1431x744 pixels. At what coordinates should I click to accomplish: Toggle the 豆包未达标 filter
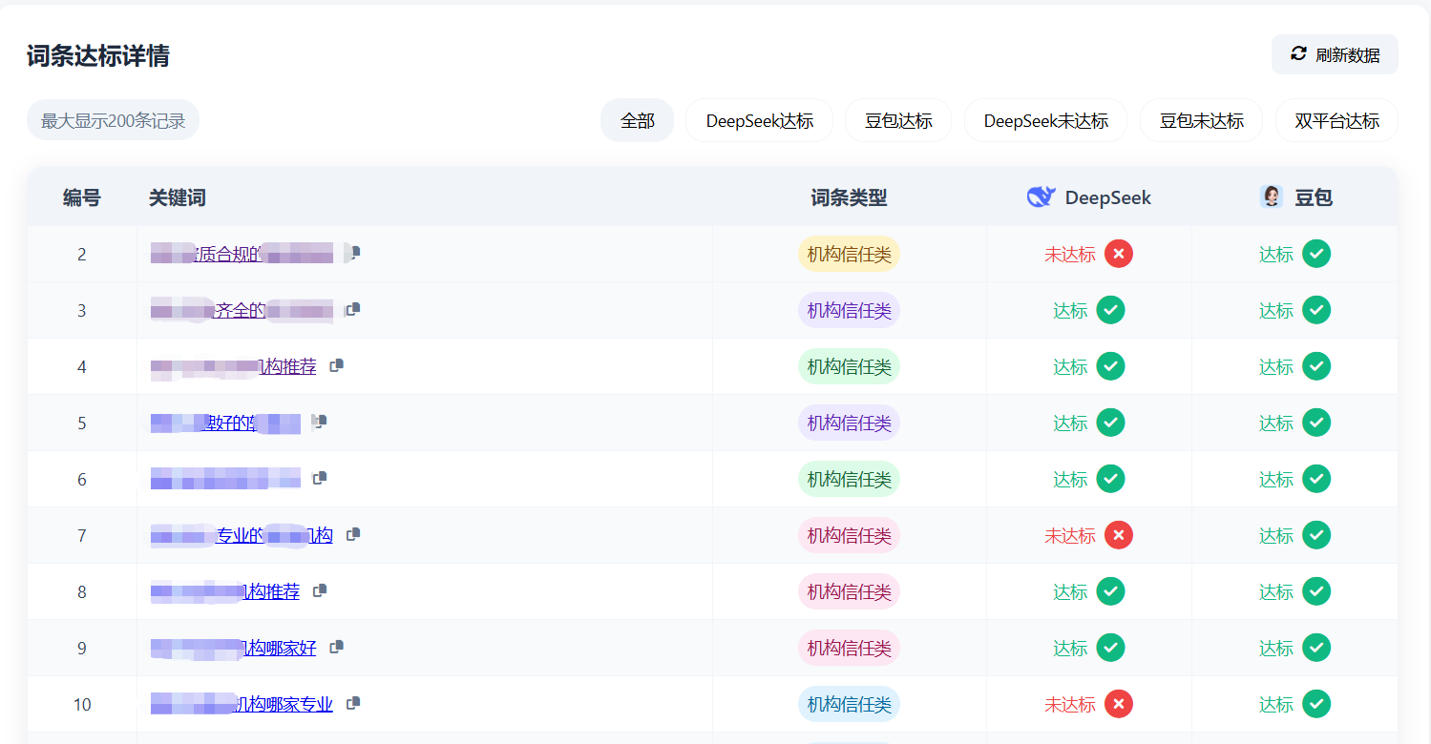tap(1201, 120)
